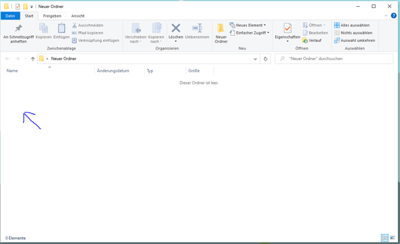
Task: Expand the Eigenschaften dropdown arrow
Action: (x=287, y=41)
